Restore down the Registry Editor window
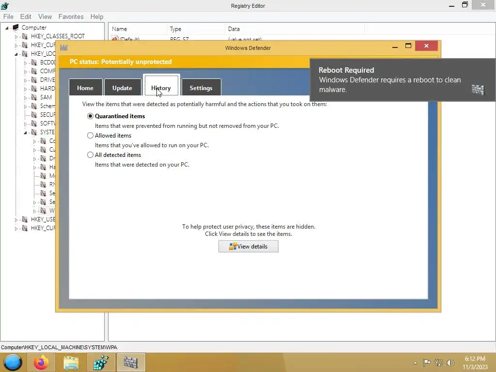Screen dimensions: 496x372 click(x=465, y=5)
